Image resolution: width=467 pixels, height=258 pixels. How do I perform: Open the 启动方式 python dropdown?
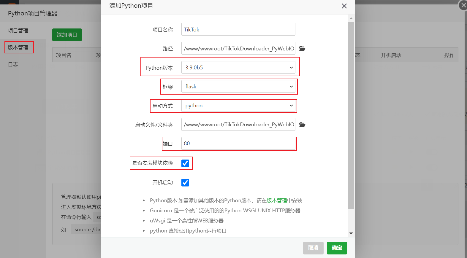(238, 106)
